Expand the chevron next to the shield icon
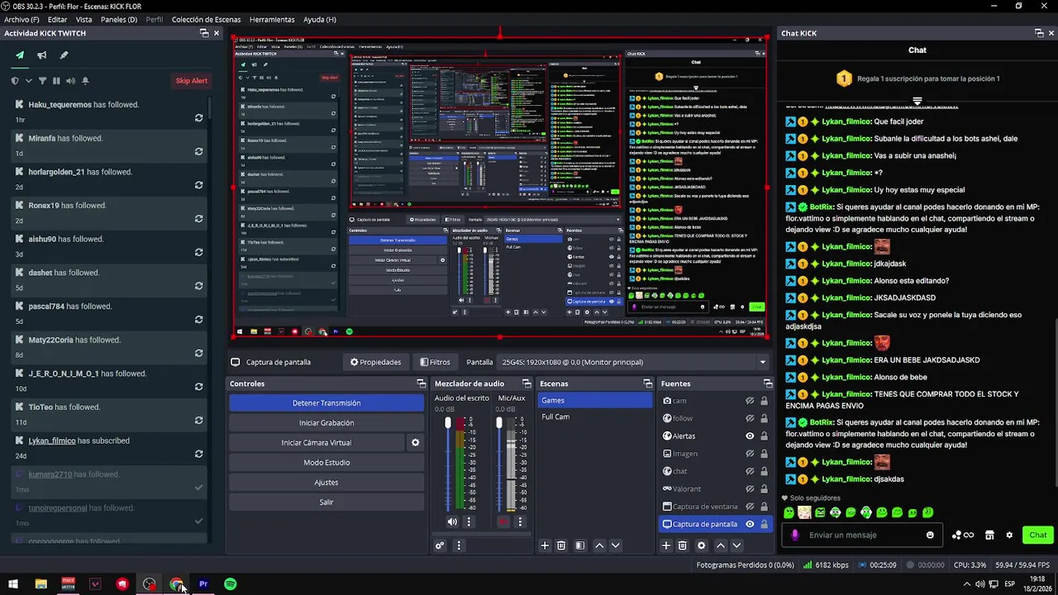 tap(28, 80)
